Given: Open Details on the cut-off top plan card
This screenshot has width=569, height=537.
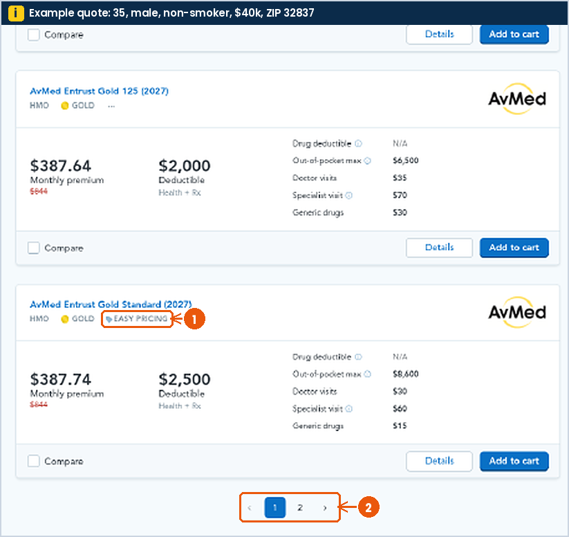Looking at the screenshot, I should 439,35.
